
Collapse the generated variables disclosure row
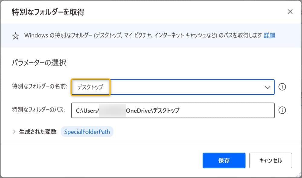[x=14, y=131]
